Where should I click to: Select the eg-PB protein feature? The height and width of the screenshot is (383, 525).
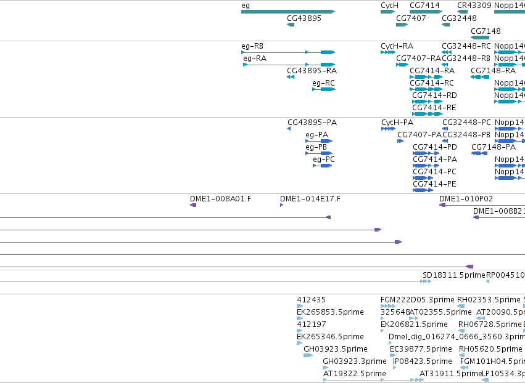[x=319, y=153]
